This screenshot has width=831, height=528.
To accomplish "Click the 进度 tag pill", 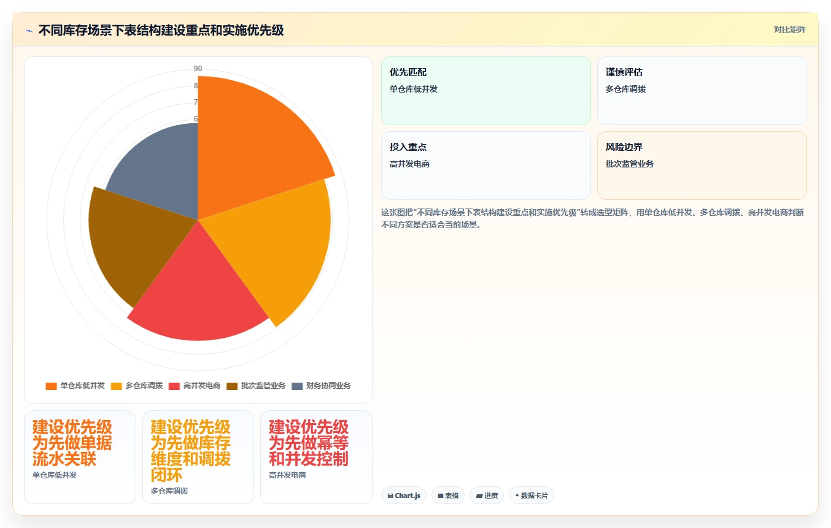I will click(x=487, y=495).
